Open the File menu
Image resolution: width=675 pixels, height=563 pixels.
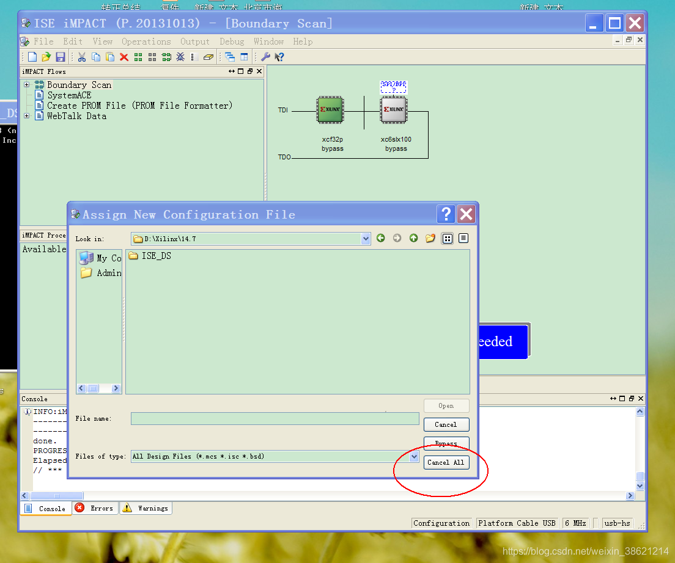pos(43,42)
